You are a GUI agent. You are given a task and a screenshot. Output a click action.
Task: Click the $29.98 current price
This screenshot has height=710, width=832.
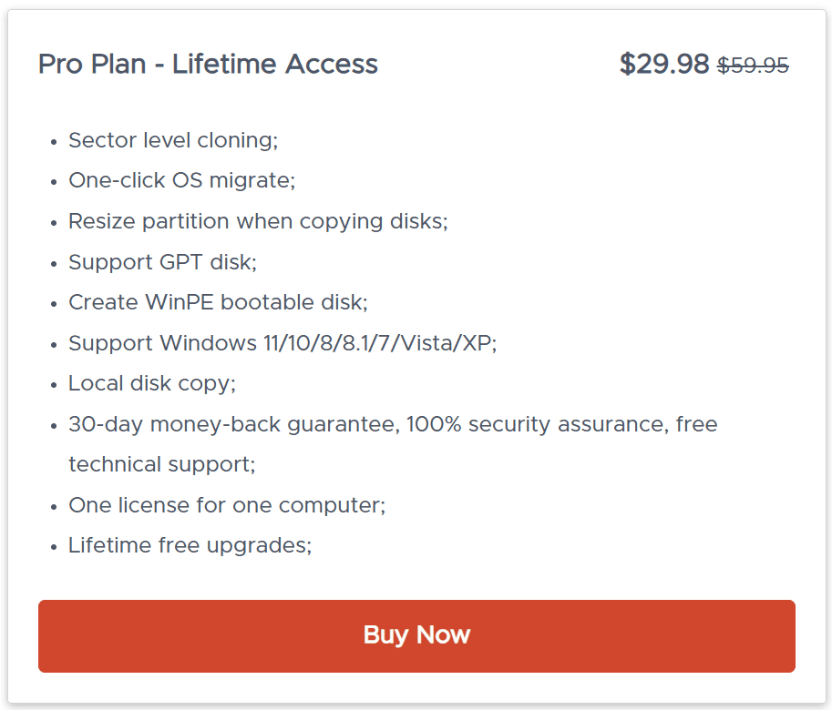pyautogui.click(x=663, y=65)
